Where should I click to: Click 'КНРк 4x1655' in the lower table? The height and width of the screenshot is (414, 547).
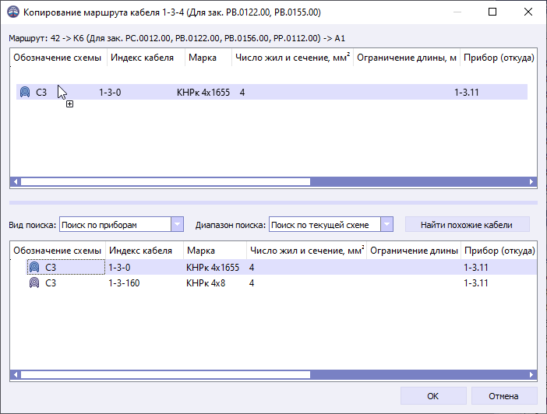point(213,267)
